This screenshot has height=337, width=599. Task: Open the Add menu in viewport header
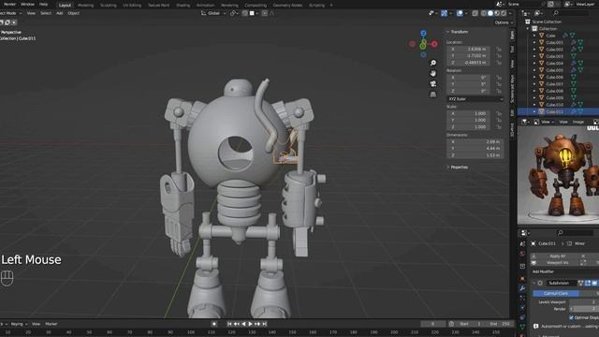[x=59, y=13]
